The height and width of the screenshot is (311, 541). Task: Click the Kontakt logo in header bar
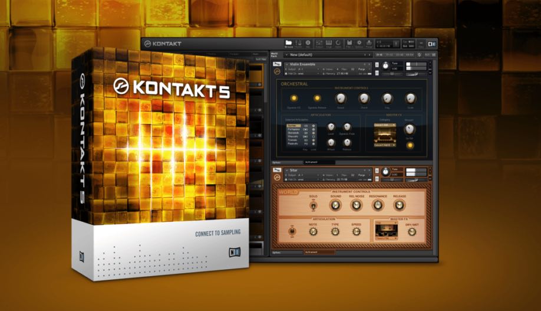[x=148, y=44]
